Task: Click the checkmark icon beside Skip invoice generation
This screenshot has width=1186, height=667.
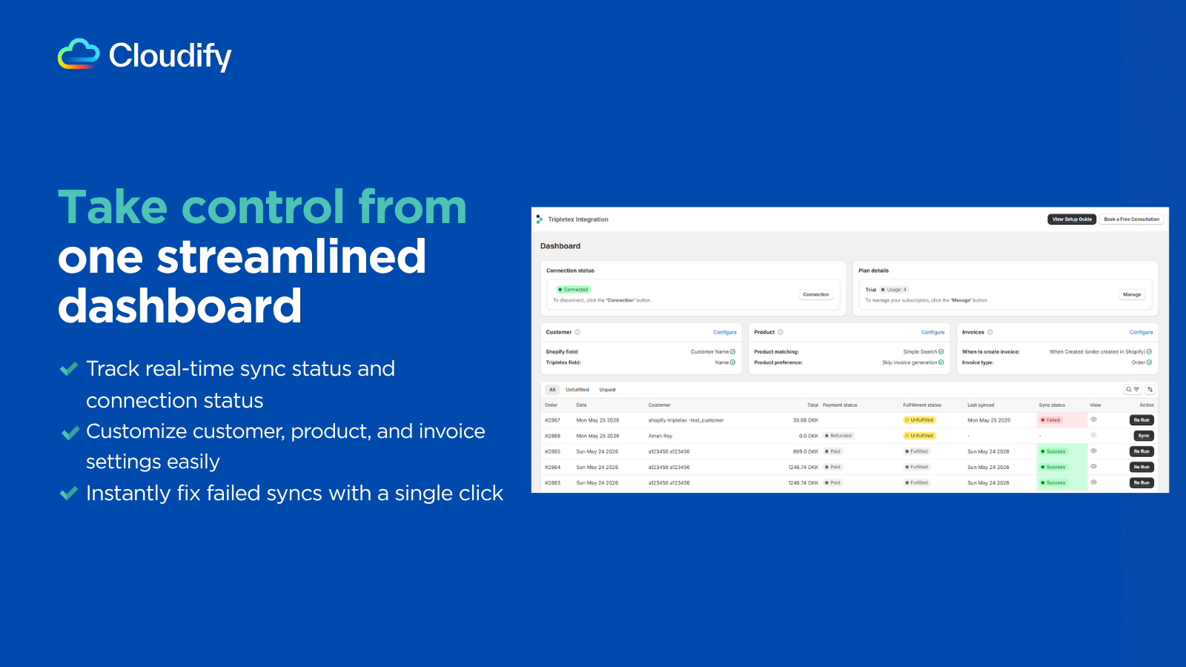Action: (x=941, y=362)
